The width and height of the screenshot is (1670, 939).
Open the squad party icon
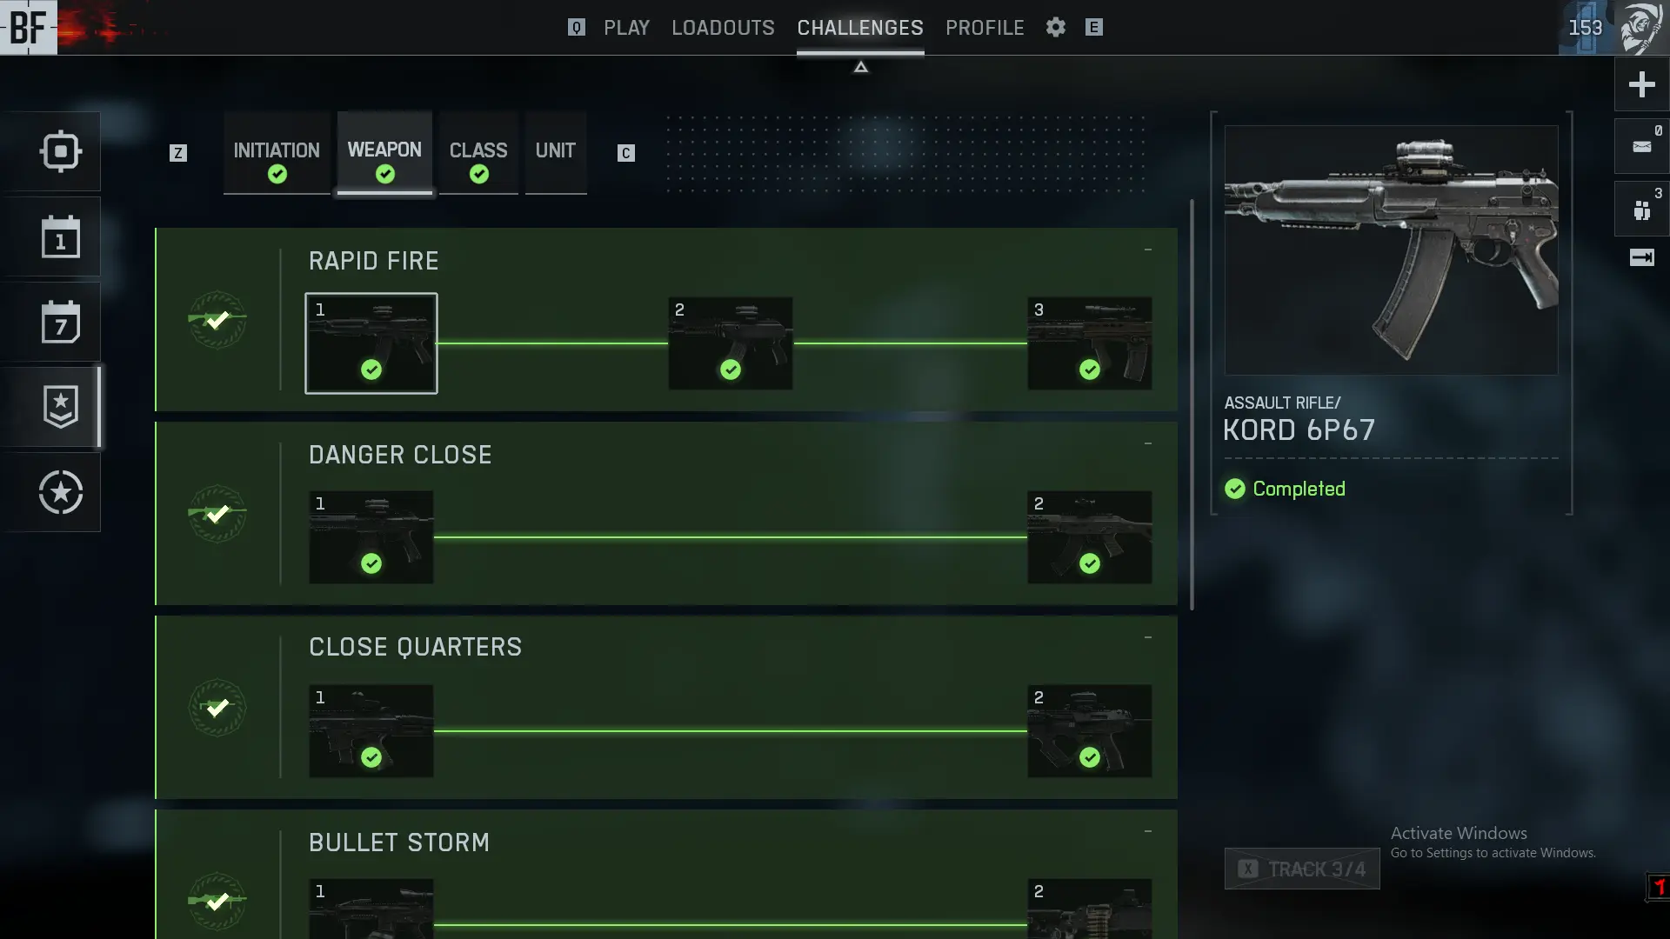click(x=1641, y=210)
